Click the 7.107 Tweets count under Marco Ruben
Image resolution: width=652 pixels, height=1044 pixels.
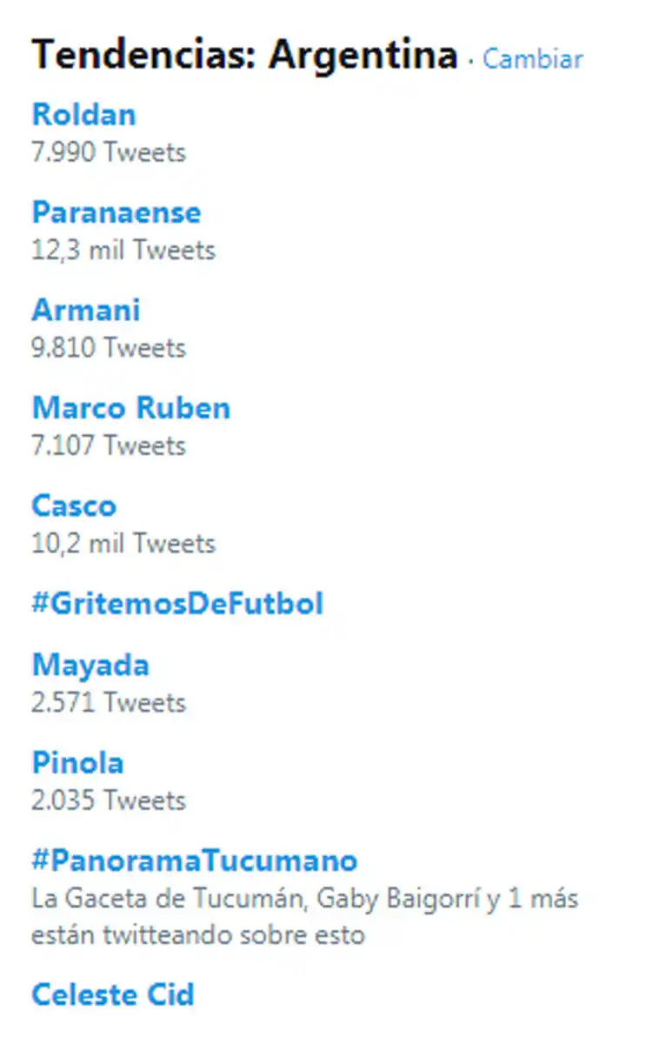[108, 445]
